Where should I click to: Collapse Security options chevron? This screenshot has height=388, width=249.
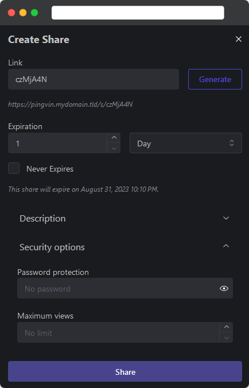pos(225,246)
